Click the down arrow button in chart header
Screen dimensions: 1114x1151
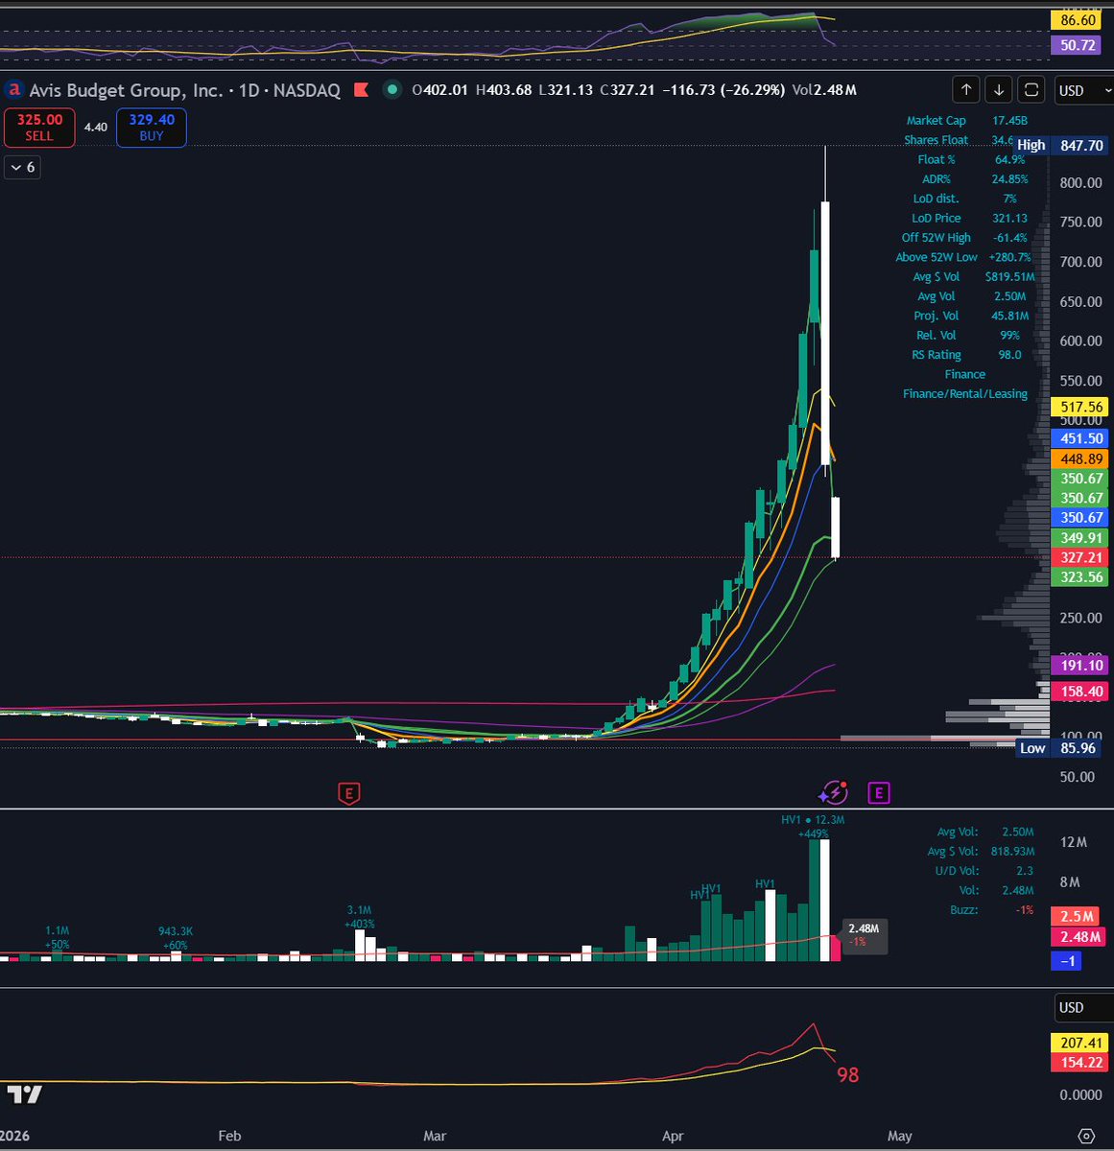coord(999,90)
